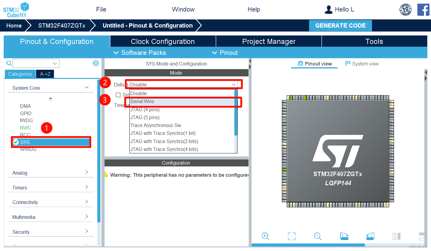Choose Serial Wire debug option
Image resolution: width=431 pixels, height=251 pixels.
pyautogui.click(x=182, y=102)
